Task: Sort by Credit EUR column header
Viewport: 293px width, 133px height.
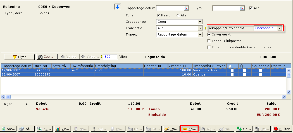Action: click(180, 66)
